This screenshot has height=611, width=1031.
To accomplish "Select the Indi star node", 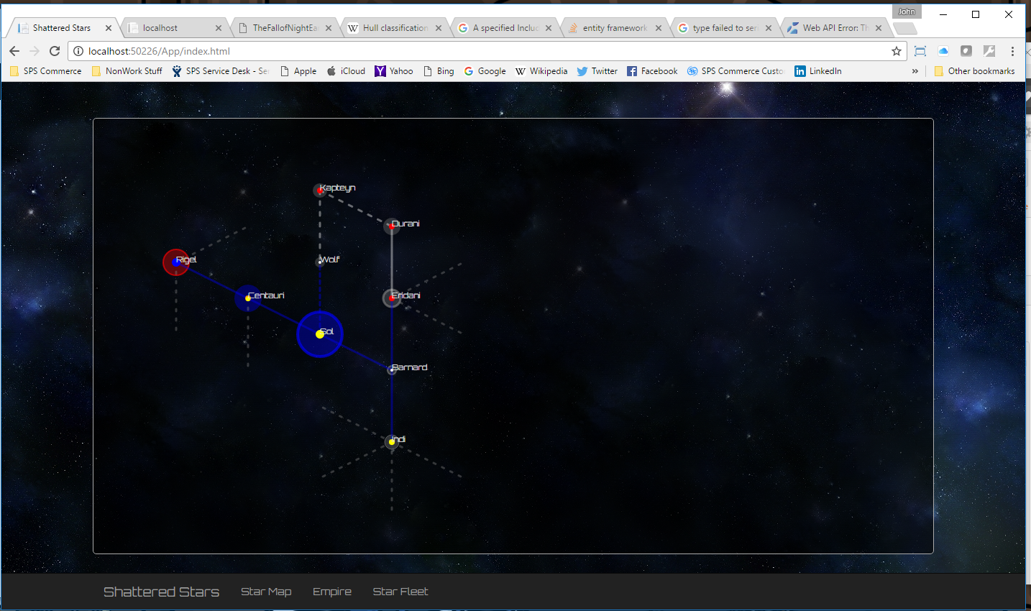I will [392, 441].
